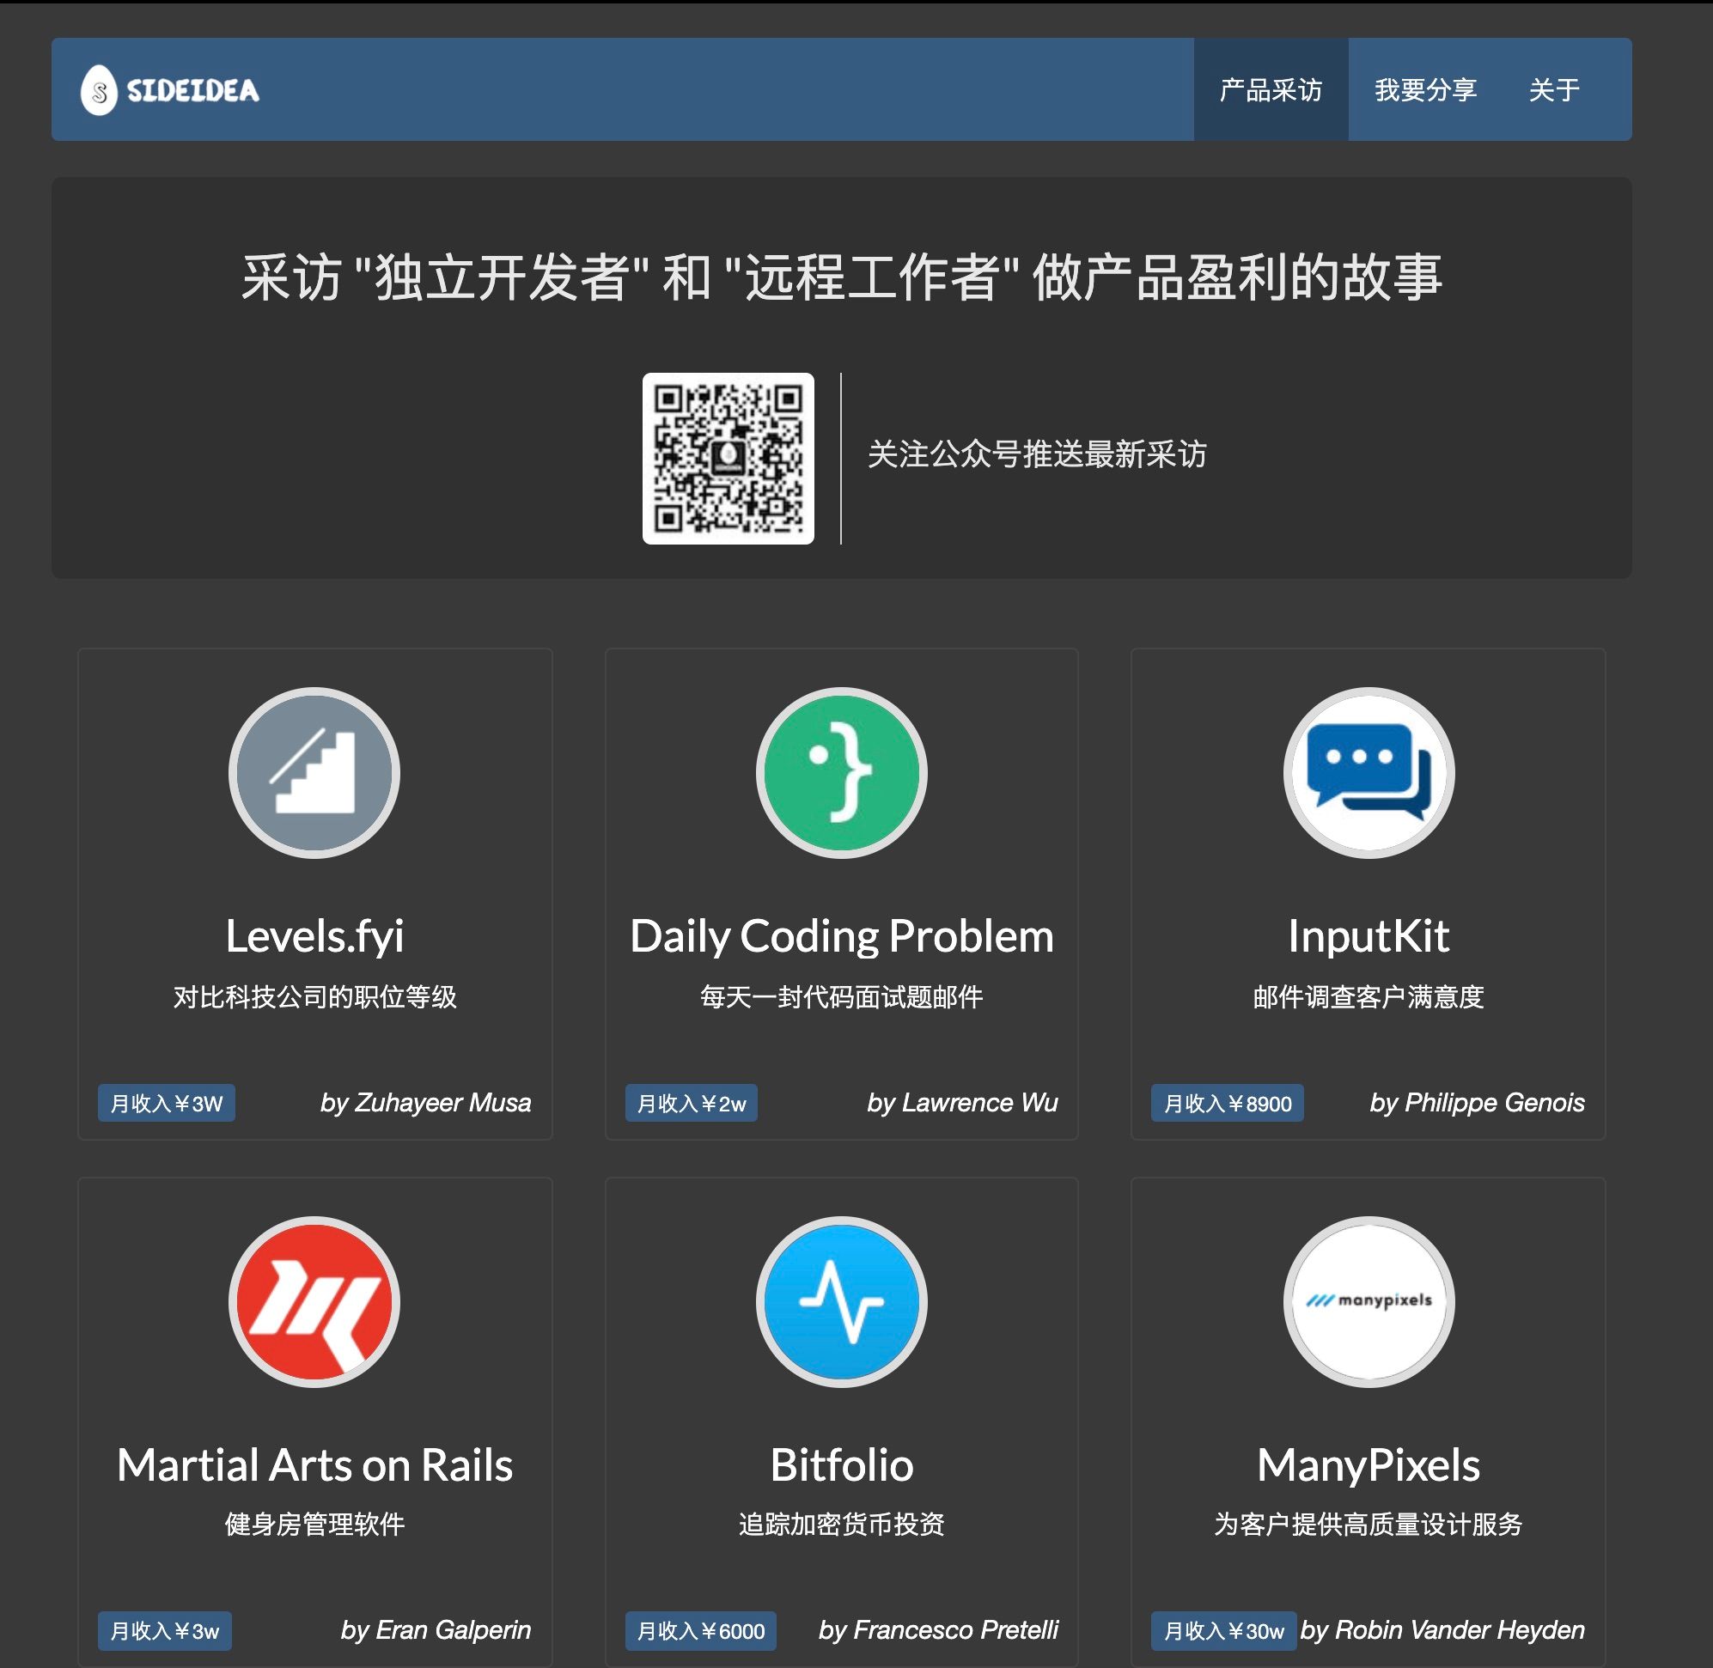Screen dimensions: 1713x1668
Task: Select the InputKit heading link
Action: pos(1368,935)
